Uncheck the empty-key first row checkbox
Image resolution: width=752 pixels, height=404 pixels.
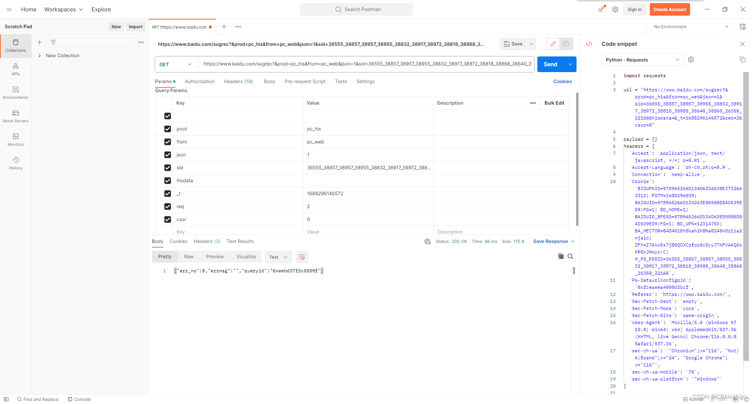click(168, 116)
